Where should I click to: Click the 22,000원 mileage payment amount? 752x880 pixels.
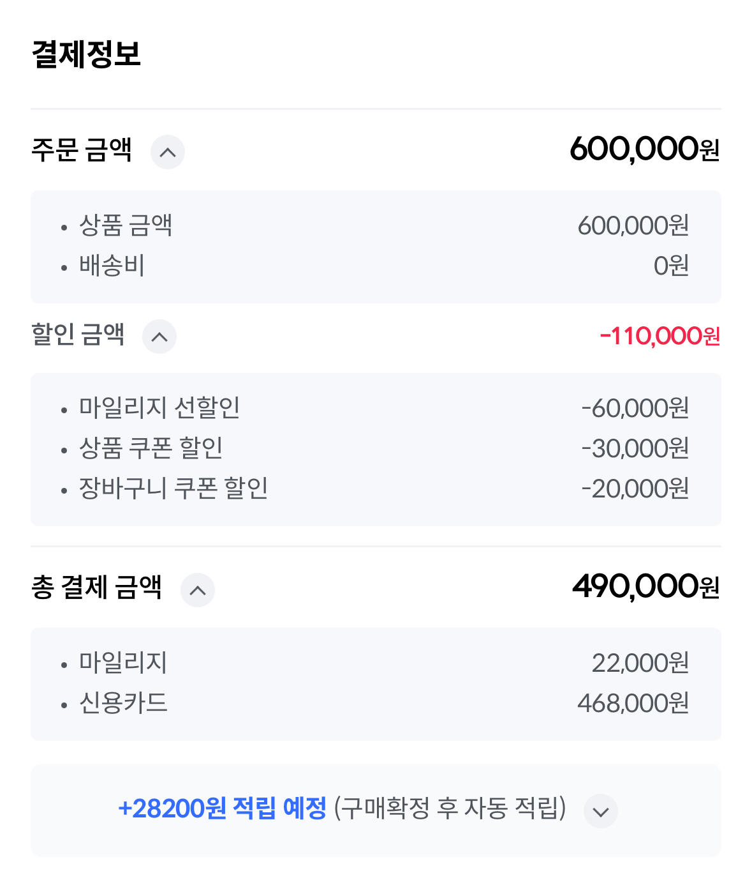click(640, 663)
